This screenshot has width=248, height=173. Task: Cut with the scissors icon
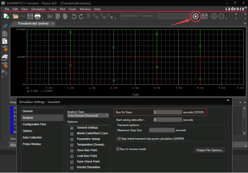pyautogui.click(x=50, y=16)
